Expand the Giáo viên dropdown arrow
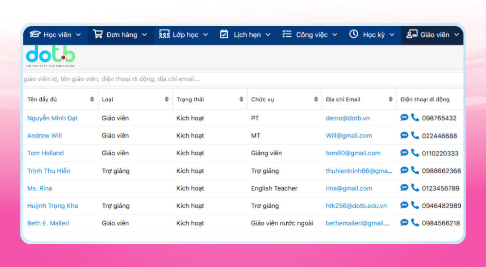486x267 pixels. click(x=456, y=34)
